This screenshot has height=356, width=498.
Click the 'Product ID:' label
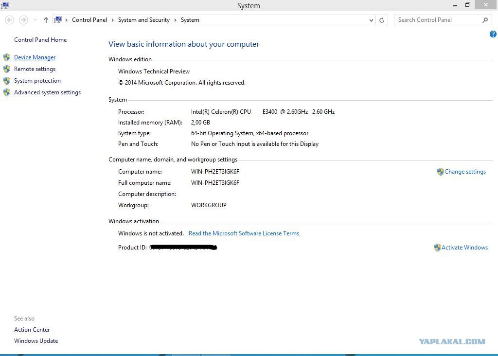pyautogui.click(x=132, y=248)
